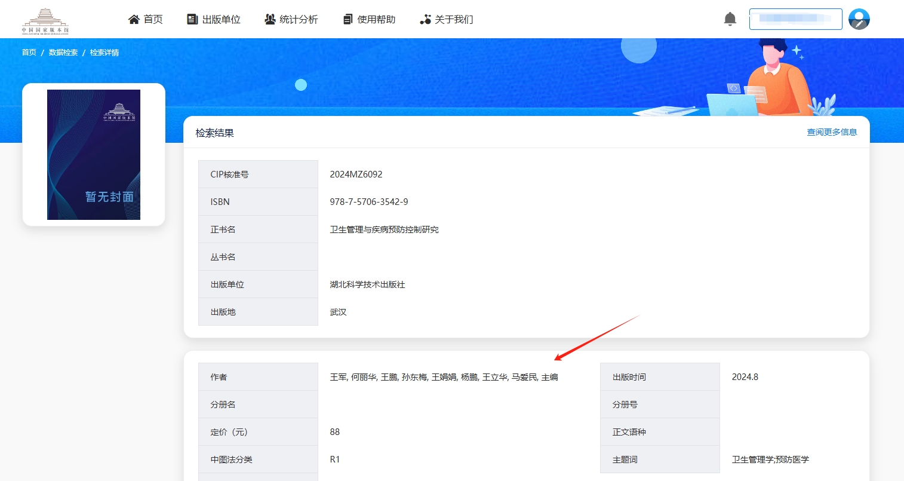Image resolution: width=904 pixels, height=481 pixels.
Task: Click the 正文语种 label cell
Action: point(660,432)
